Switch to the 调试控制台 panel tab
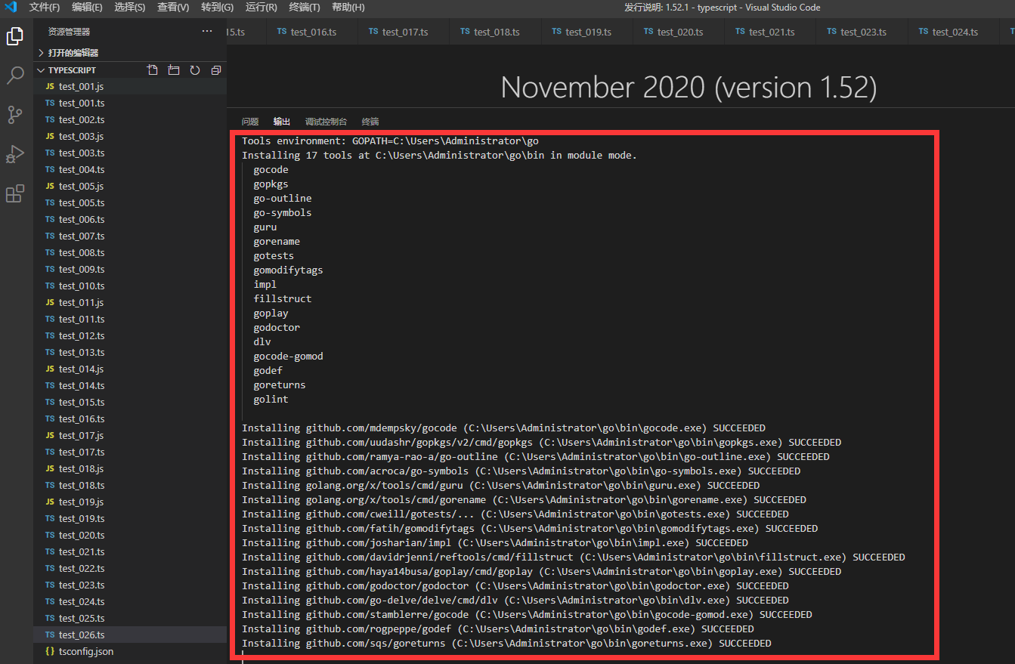The height and width of the screenshot is (664, 1015). [x=326, y=122]
